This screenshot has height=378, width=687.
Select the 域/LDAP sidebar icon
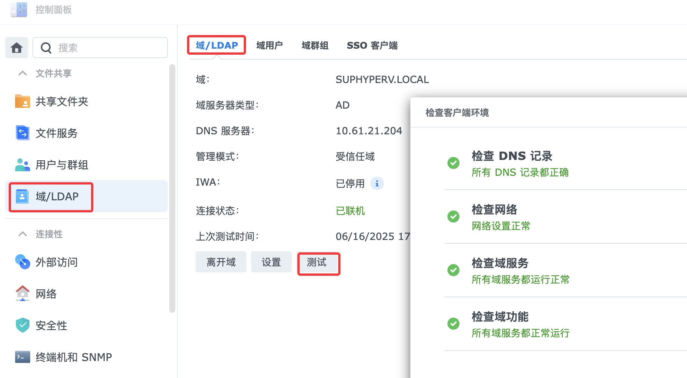point(22,197)
